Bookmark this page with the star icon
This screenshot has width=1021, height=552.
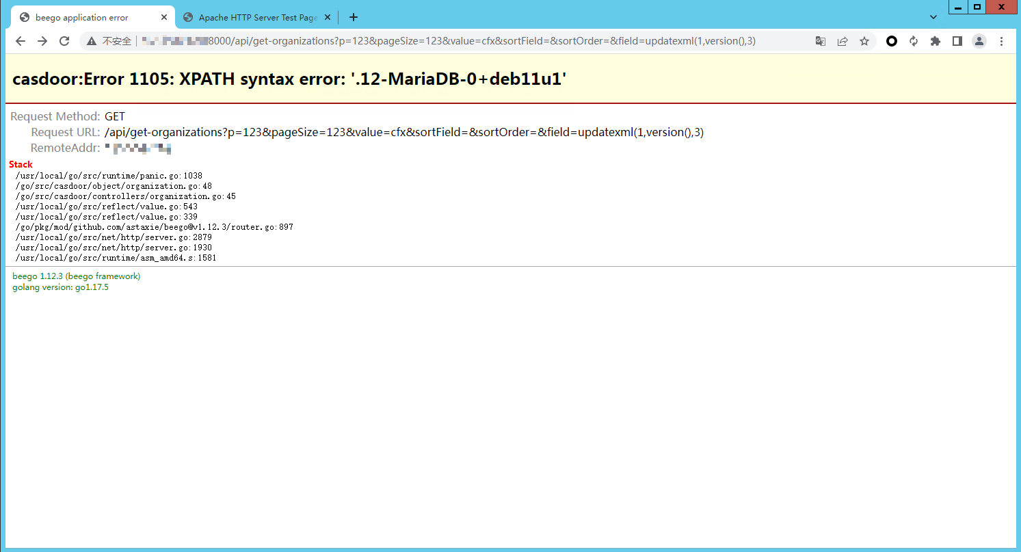point(864,41)
